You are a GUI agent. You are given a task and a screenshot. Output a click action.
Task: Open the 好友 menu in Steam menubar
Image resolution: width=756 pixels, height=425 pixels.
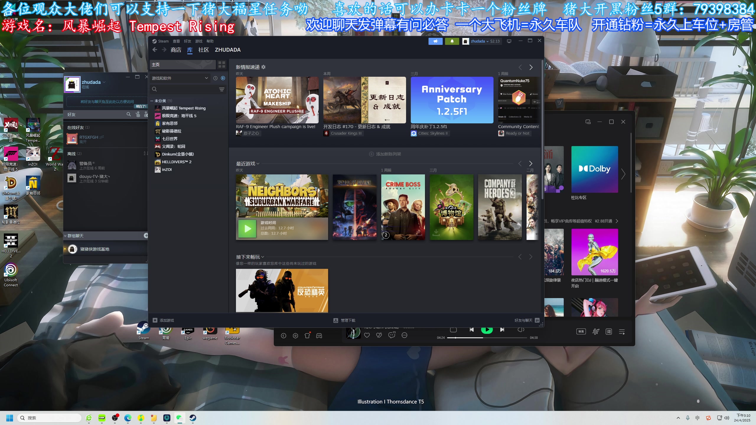188,41
